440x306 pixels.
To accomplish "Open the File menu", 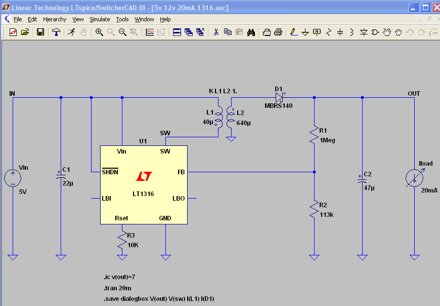I will [18, 19].
